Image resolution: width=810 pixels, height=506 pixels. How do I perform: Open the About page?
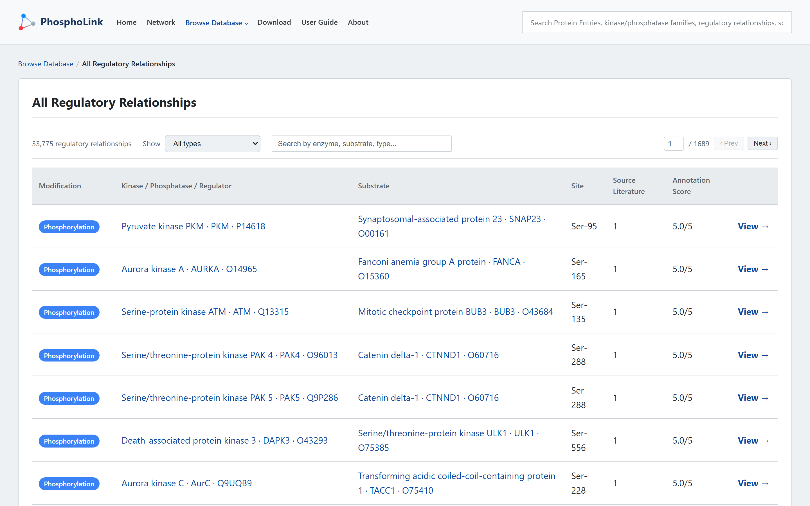pyautogui.click(x=358, y=22)
